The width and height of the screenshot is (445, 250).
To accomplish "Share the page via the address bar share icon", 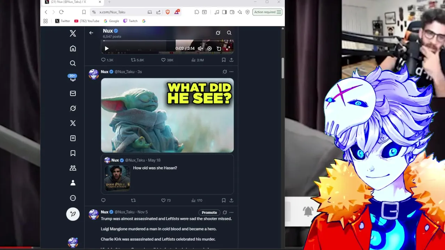I will pos(158,12).
